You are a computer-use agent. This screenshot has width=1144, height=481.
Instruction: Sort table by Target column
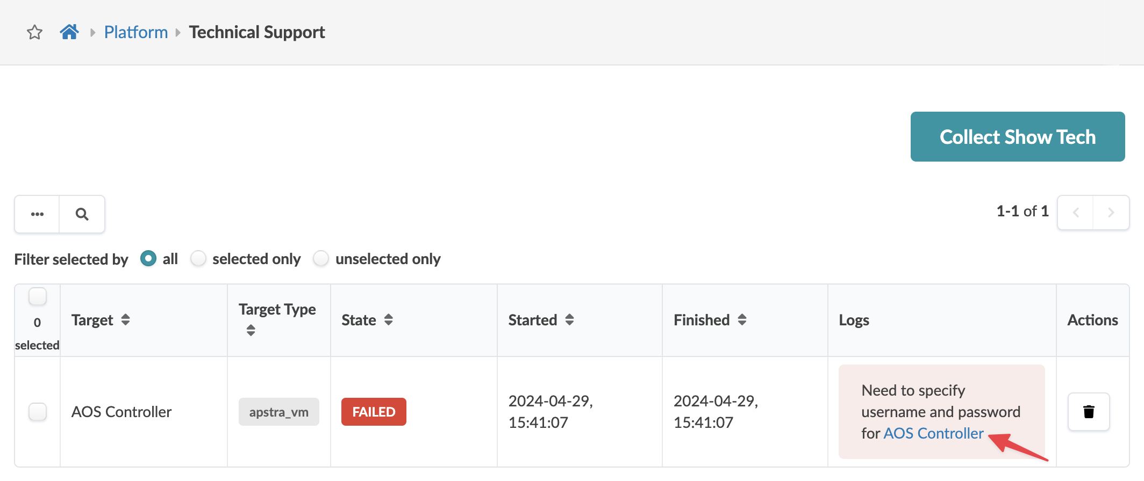[125, 320]
